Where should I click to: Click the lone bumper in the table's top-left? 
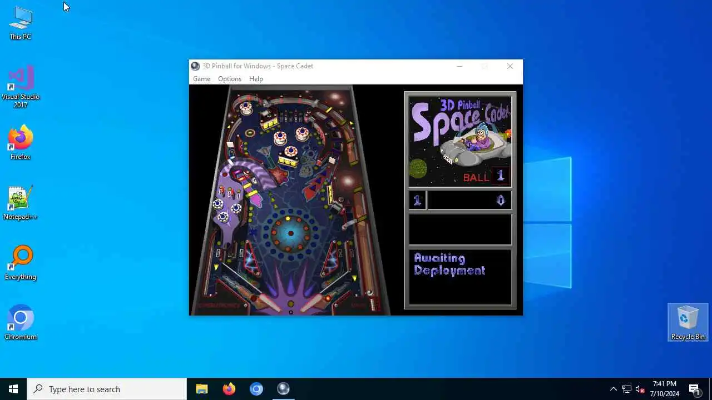[246, 108]
